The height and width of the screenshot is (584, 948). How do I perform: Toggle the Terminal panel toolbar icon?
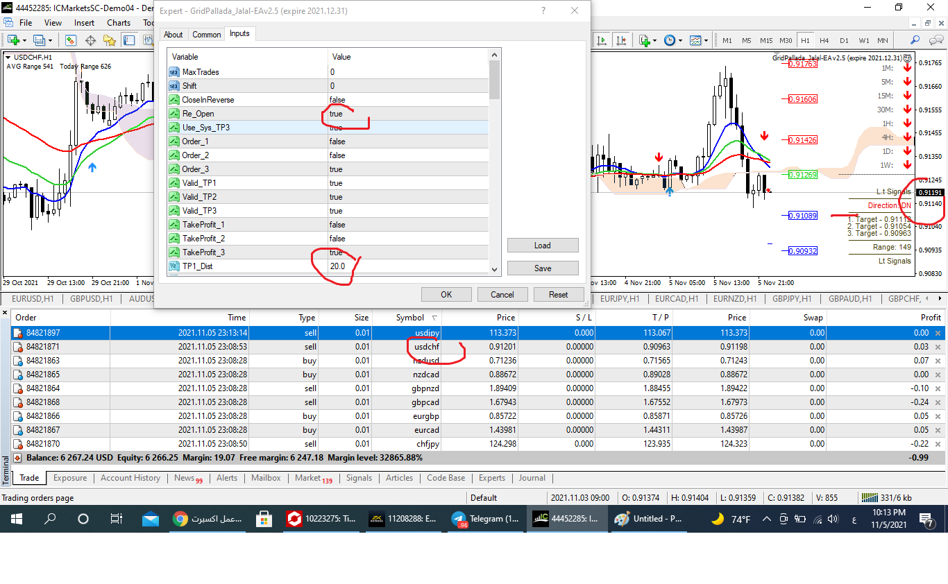point(129,40)
